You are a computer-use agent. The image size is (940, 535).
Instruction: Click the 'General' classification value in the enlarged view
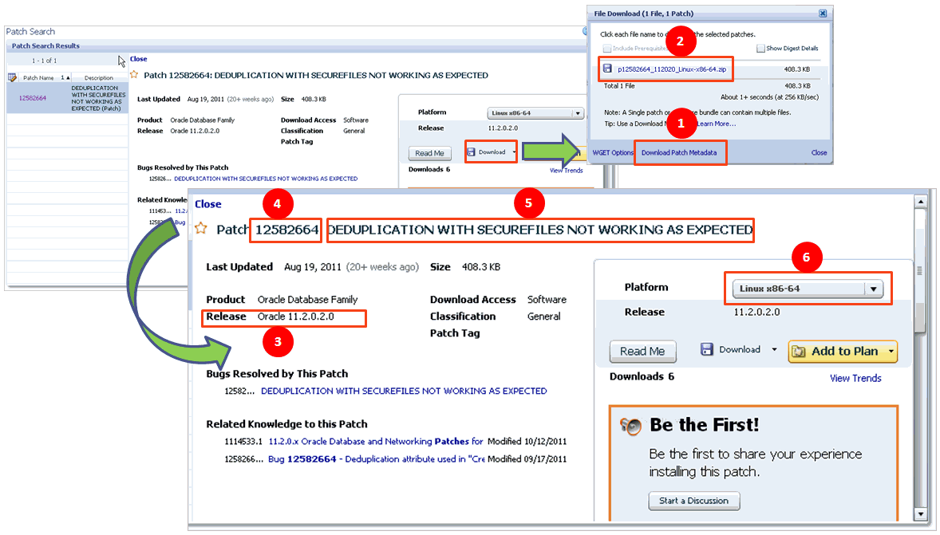(543, 317)
